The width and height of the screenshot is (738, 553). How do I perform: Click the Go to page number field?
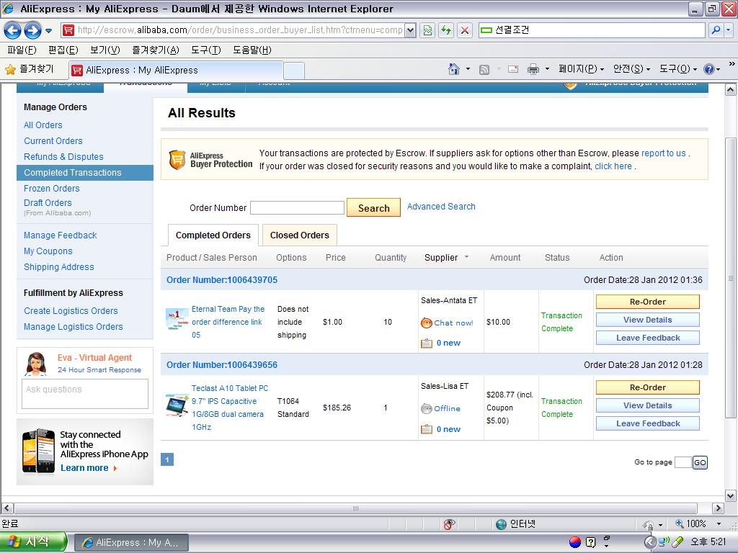(x=683, y=462)
